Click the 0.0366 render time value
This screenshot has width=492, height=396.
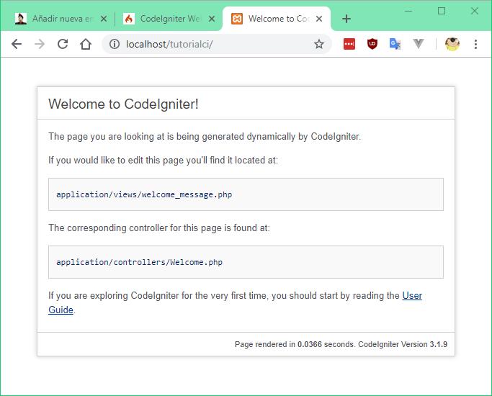tap(310, 344)
